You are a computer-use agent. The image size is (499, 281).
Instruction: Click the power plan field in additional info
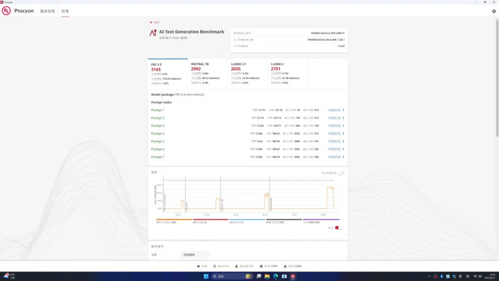195,255
